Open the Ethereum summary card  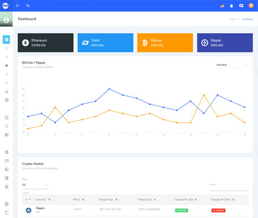pyautogui.click(x=46, y=42)
